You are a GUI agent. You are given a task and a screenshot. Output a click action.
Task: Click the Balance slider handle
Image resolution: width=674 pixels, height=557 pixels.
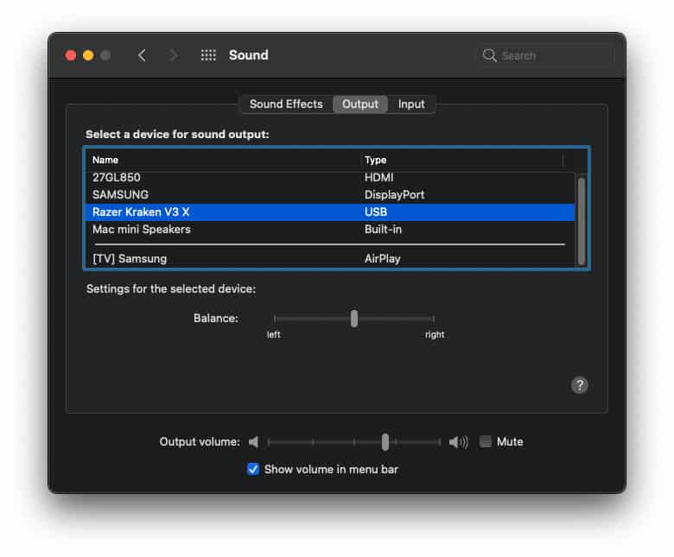pos(353,319)
